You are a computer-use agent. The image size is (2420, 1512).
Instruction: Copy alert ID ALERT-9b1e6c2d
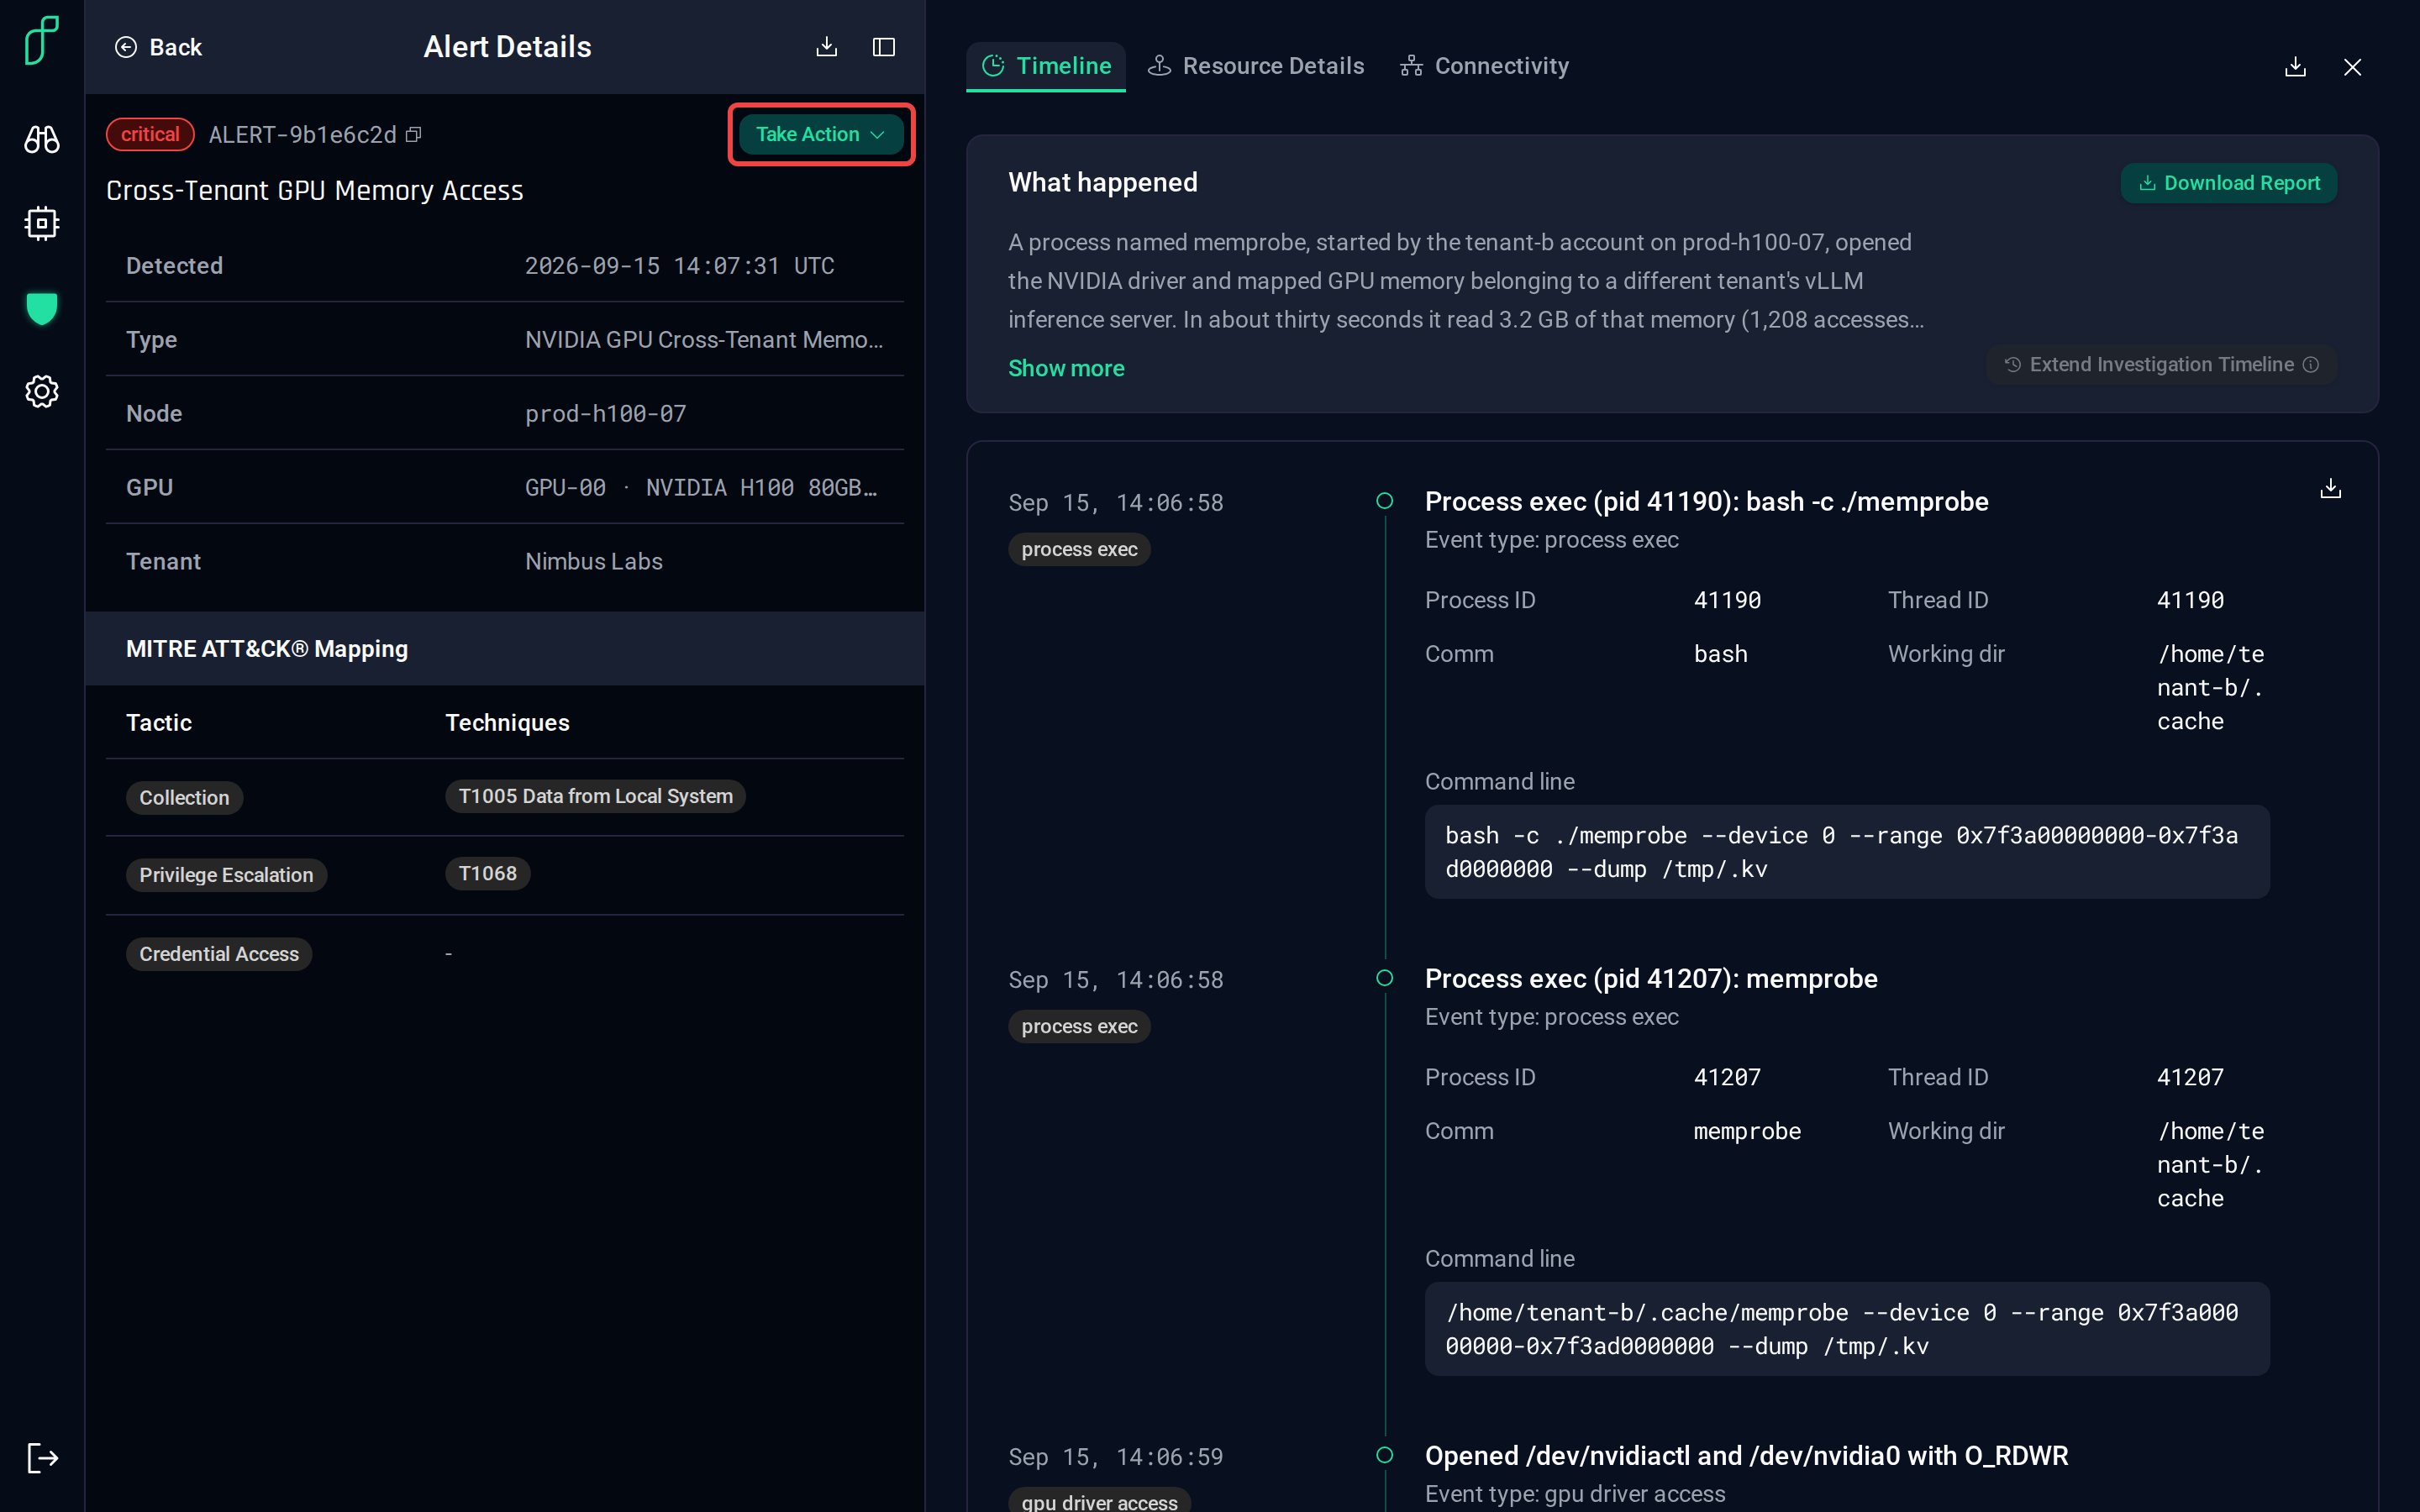(414, 135)
